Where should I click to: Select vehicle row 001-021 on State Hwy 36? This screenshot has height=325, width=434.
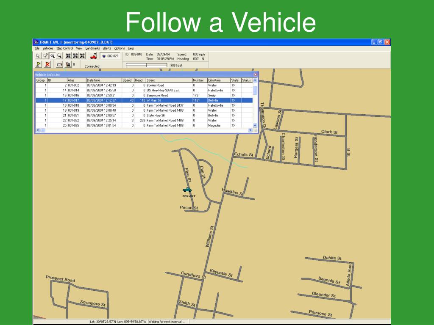click(x=144, y=115)
